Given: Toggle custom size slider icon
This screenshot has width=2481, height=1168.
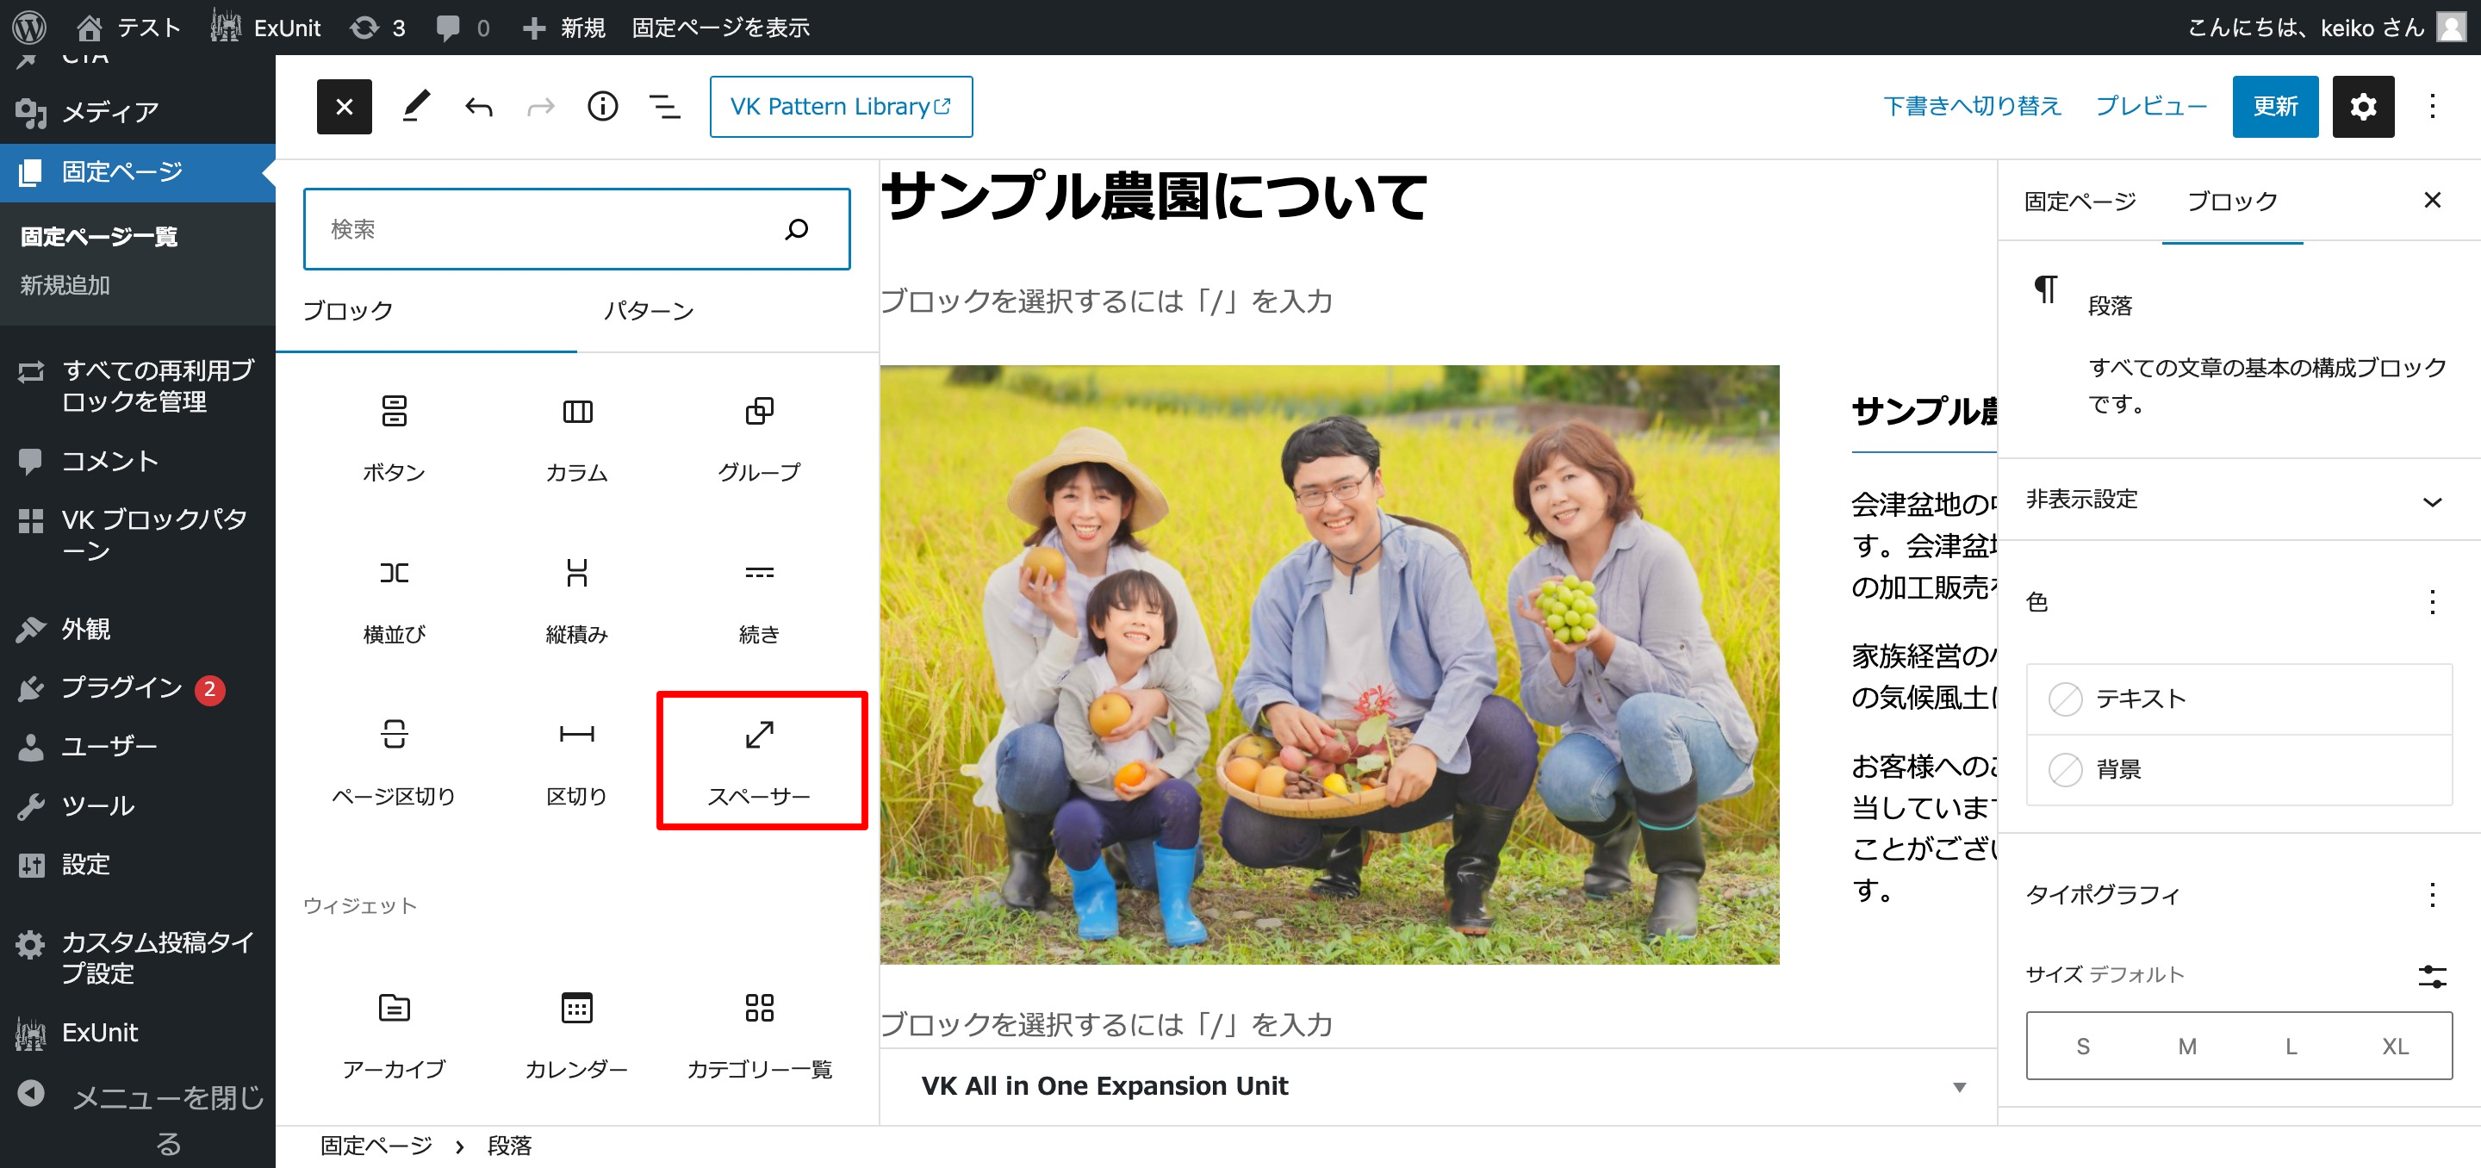Looking at the screenshot, I should 2431,975.
